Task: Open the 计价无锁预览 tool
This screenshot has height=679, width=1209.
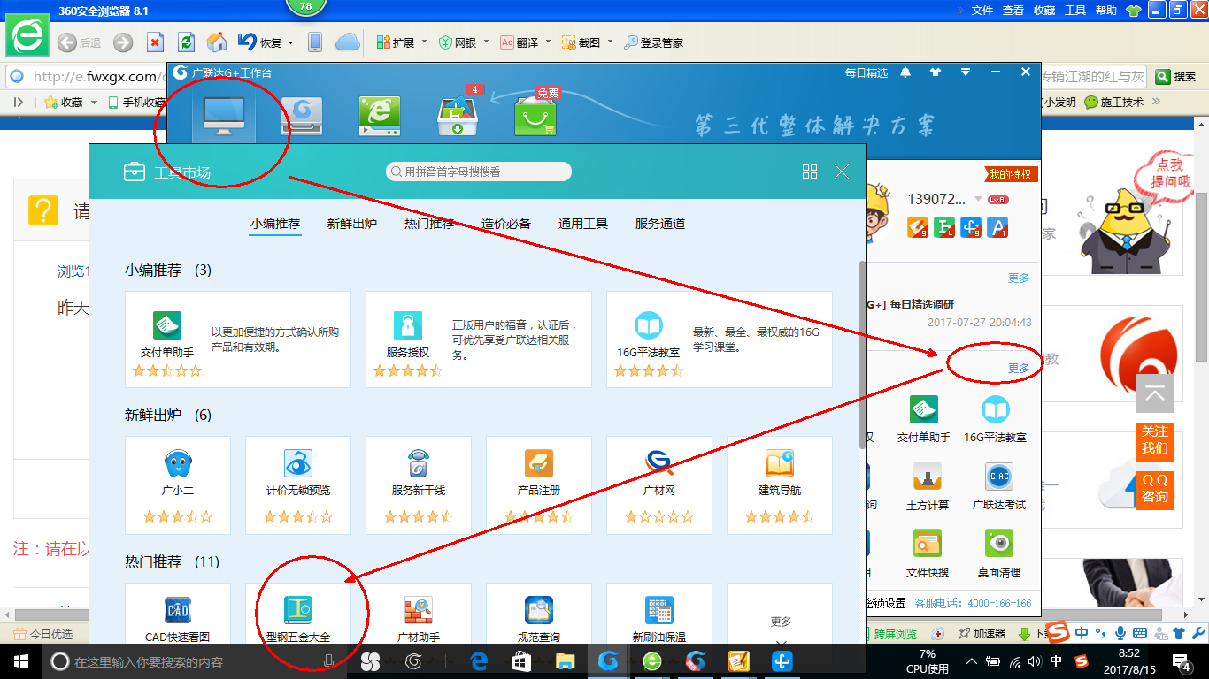Action: [x=298, y=484]
